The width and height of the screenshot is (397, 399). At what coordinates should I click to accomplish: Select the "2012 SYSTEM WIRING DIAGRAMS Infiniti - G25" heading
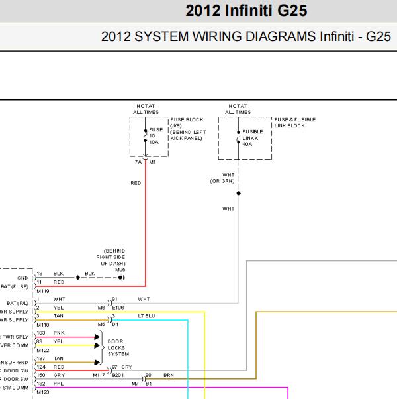tap(246, 36)
